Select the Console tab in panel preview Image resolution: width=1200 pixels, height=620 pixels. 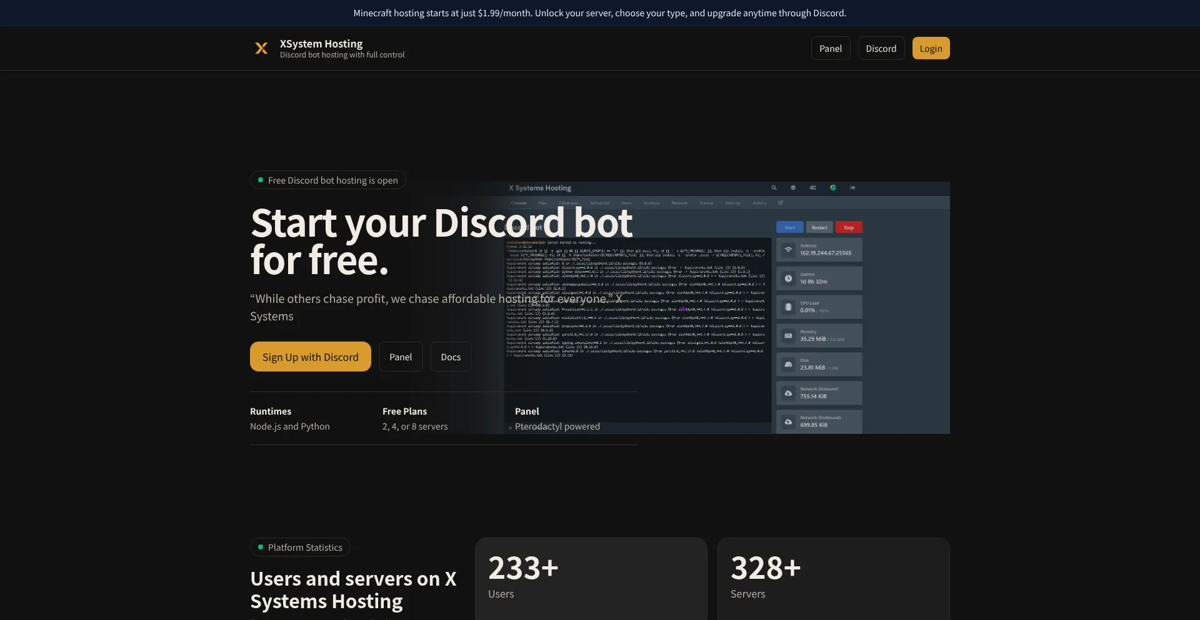pyautogui.click(x=519, y=203)
